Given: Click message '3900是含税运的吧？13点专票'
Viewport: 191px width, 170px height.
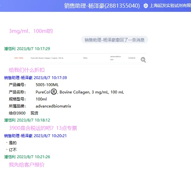Looking at the screenshot, I should (43, 128).
